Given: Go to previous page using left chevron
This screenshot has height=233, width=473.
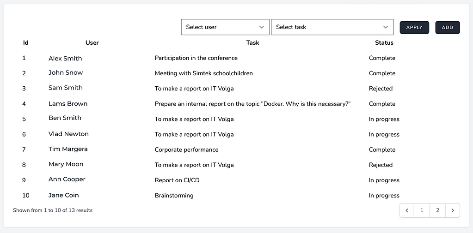Looking at the screenshot, I should pyautogui.click(x=407, y=210).
